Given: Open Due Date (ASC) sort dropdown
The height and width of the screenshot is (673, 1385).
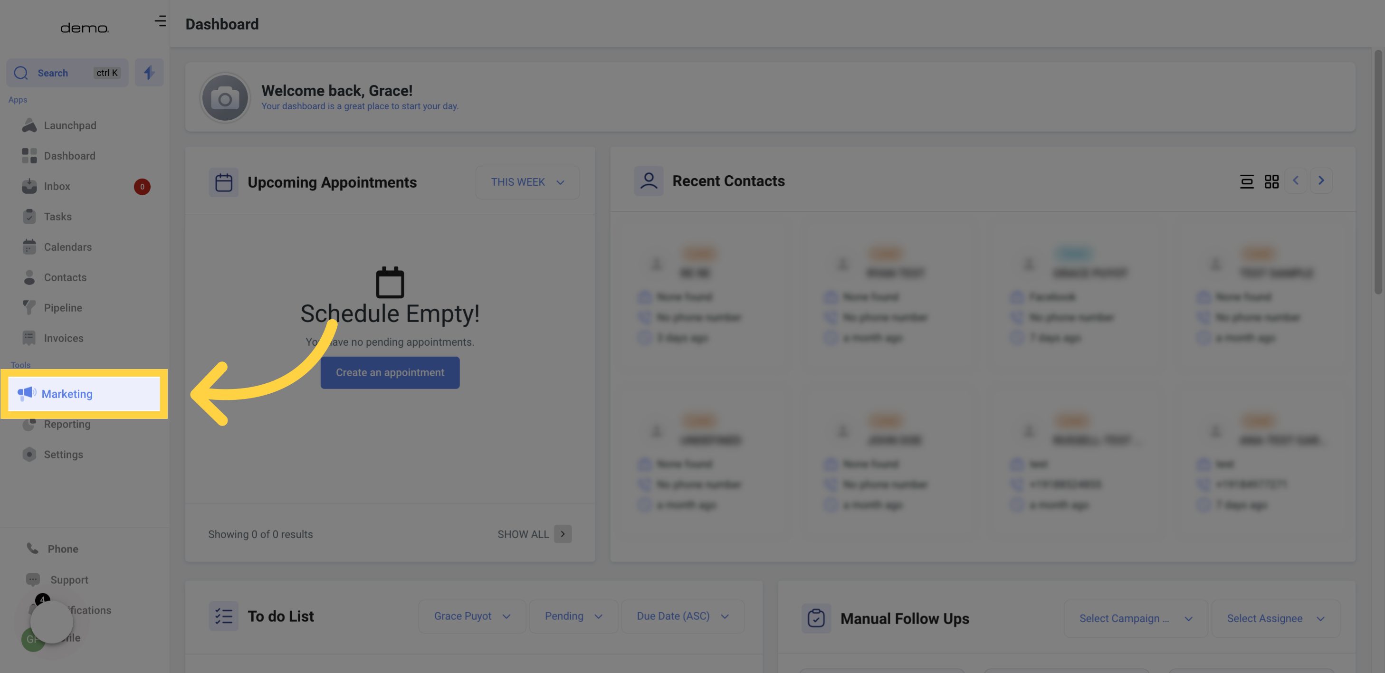Looking at the screenshot, I should [683, 616].
